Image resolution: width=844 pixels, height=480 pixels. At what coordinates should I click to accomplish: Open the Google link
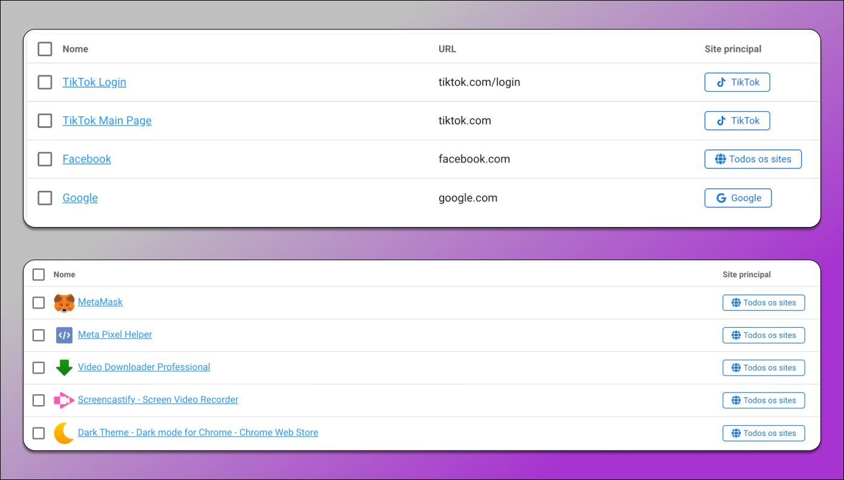click(x=80, y=198)
